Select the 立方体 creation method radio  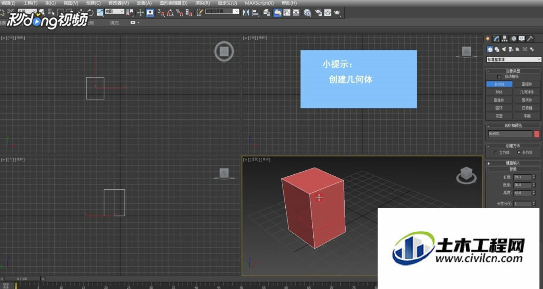[x=496, y=152]
